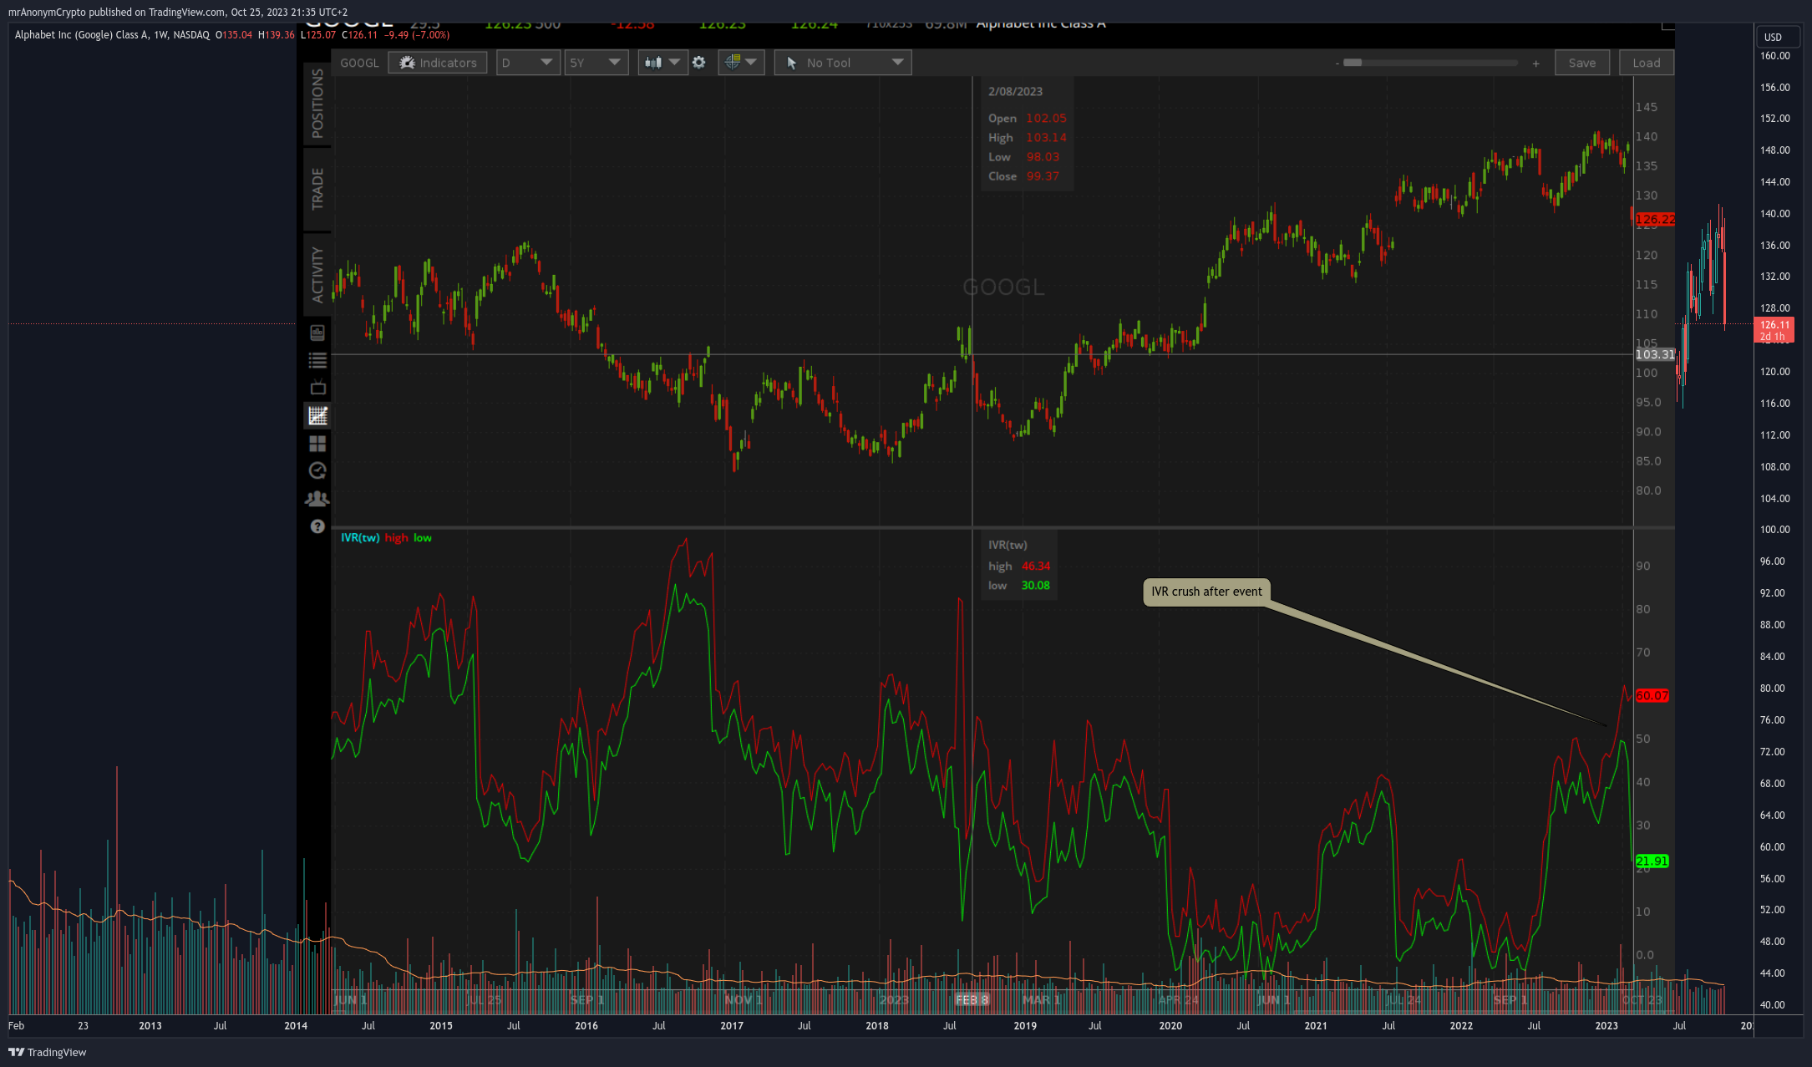Open the clock refresh sidebar icon

tap(317, 470)
